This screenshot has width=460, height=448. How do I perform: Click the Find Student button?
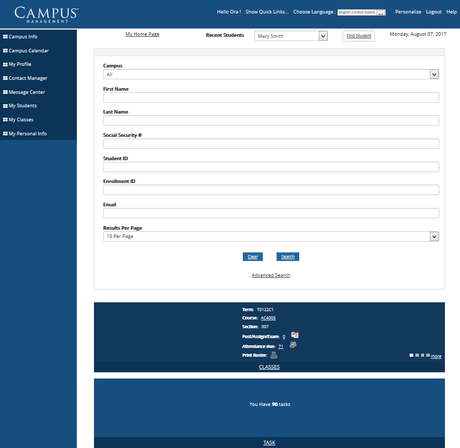[x=359, y=36]
